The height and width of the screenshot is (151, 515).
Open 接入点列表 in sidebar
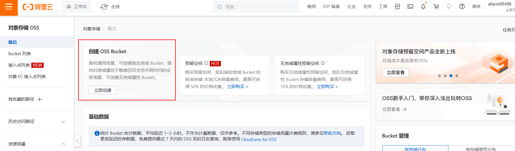click(19, 65)
